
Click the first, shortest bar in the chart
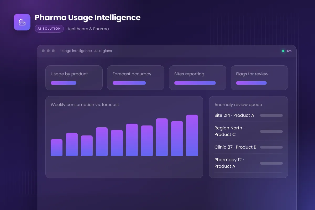[56, 148]
